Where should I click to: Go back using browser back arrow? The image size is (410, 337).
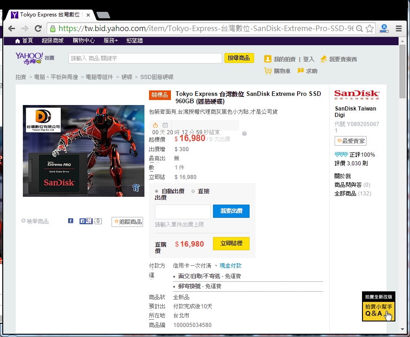click(12, 28)
